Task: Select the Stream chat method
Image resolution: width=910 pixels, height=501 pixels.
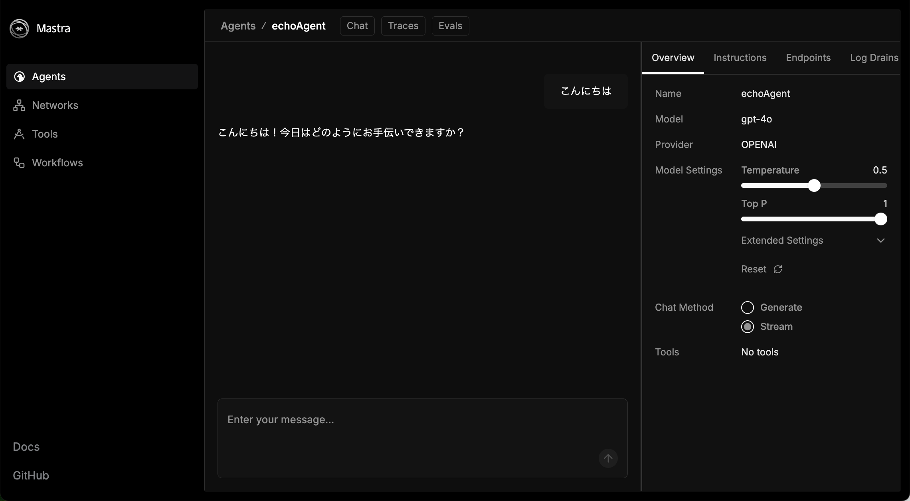Action: point(748,327)
